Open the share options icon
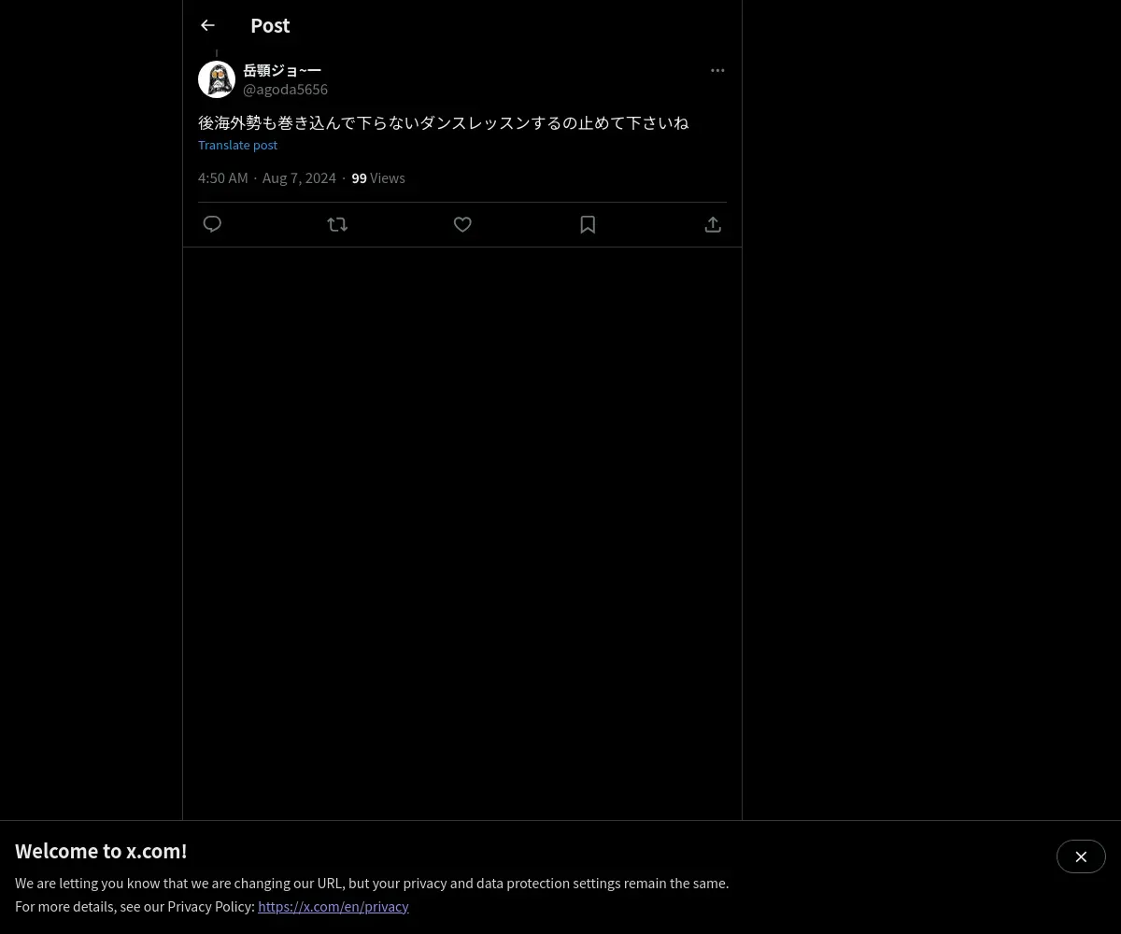The height and width of the screenshot is (934, 1121). coord(713,224)
